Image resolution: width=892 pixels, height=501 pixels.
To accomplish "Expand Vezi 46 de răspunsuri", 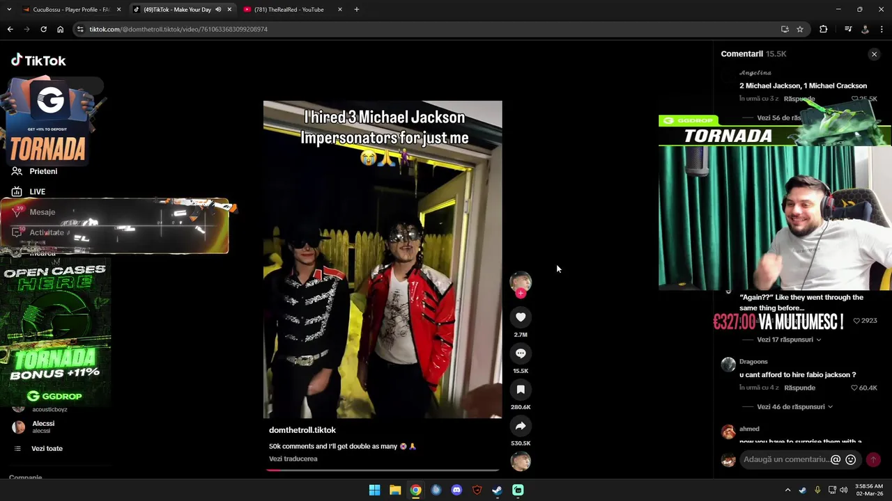I will pyautogui.click(x=794, y=406).
